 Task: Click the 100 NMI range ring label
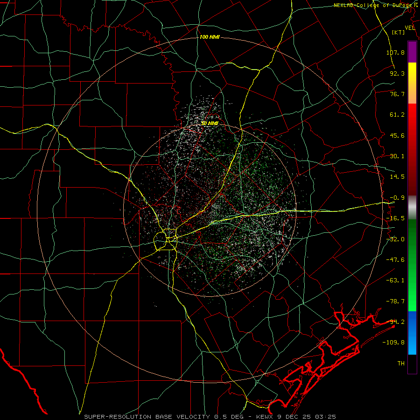coord(210,37)
